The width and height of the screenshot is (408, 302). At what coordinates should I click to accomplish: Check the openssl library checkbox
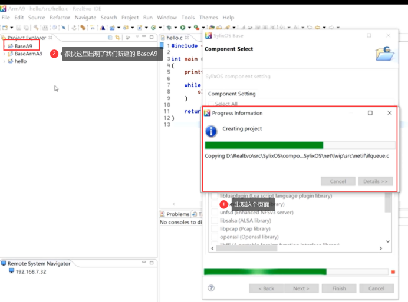pos(215,237)
